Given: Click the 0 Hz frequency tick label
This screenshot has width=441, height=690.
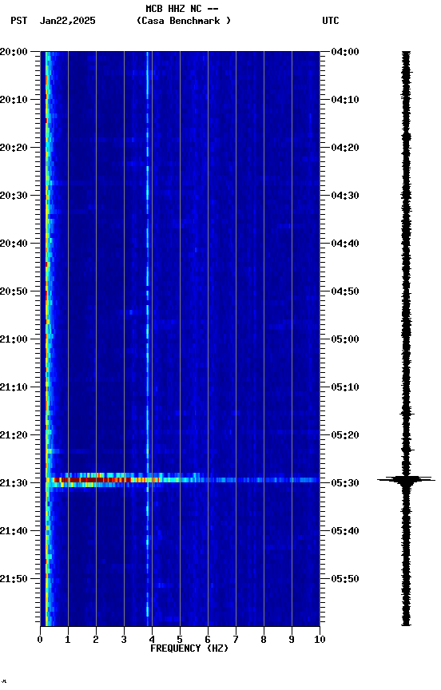Looking at the screenshot, I should tap(40, 640).
